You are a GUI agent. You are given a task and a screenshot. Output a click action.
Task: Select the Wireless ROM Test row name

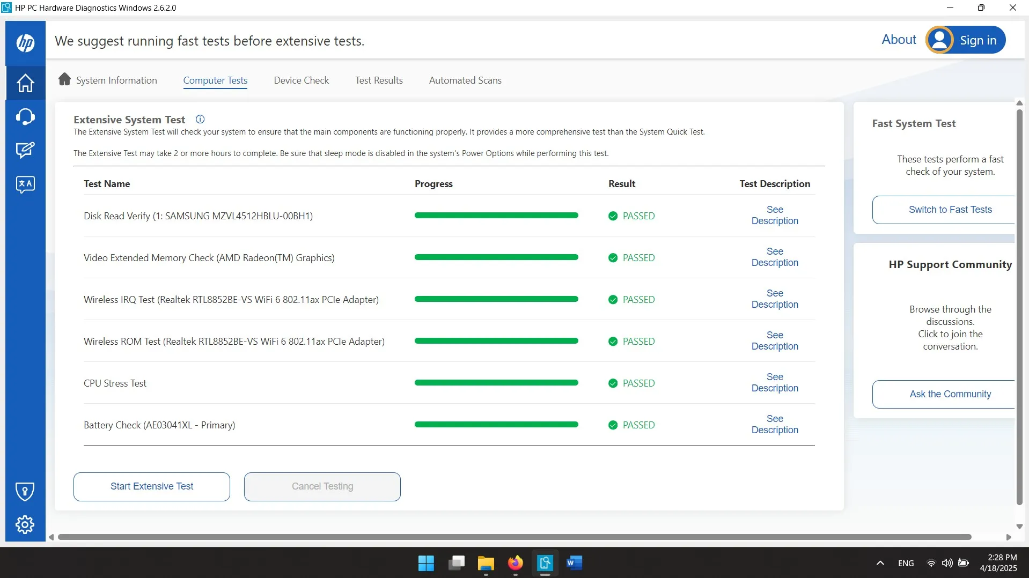234,342
